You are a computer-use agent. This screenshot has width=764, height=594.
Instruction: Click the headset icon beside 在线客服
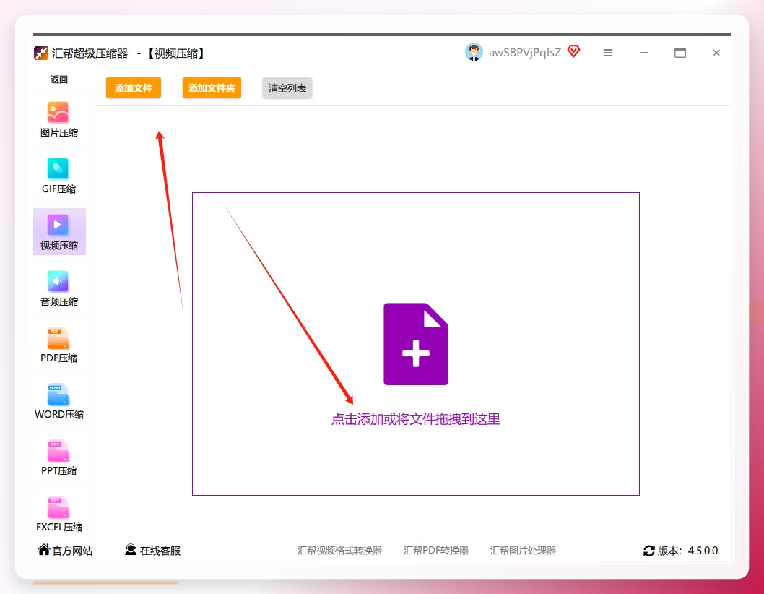click(130, 550)
